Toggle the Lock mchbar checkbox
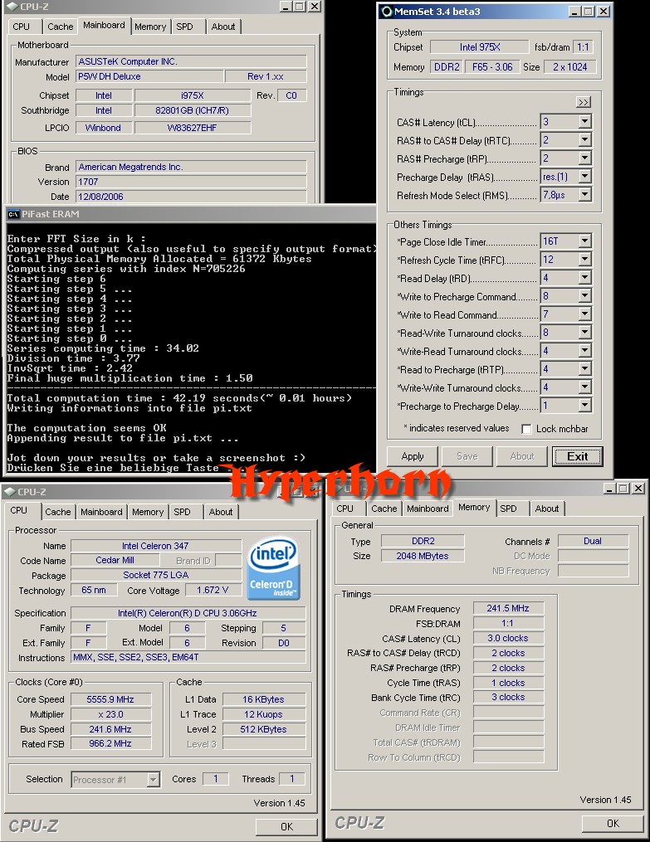 point(526,429)
